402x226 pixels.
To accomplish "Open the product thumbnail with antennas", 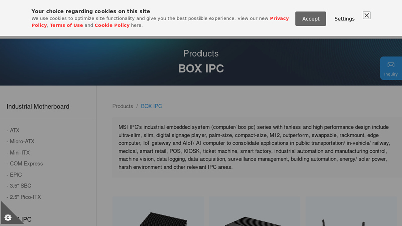I will point(352,212).
